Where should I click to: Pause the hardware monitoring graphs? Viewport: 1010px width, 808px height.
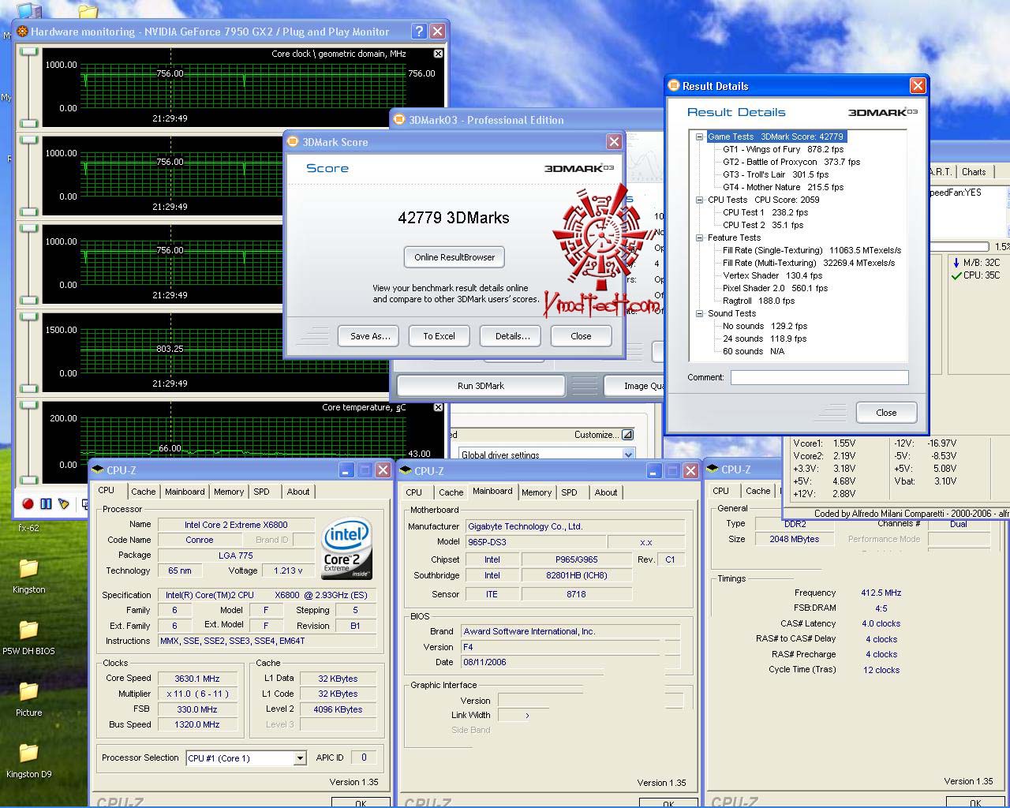pyautogui.click(x=46, y=503)
